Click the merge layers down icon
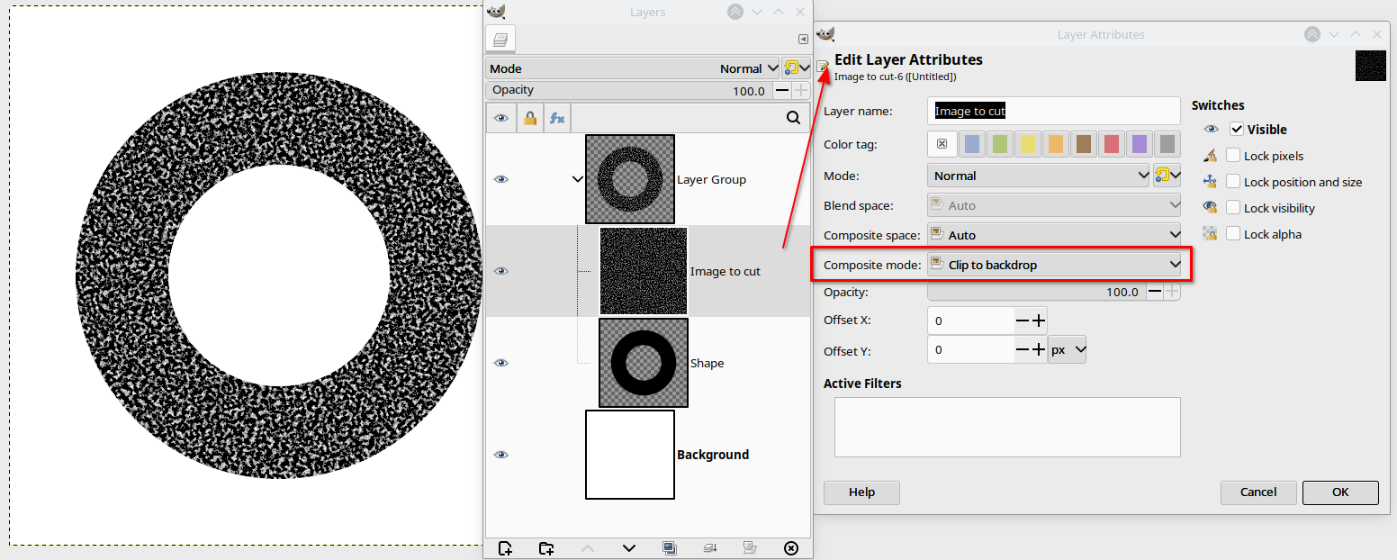The image size is (1397, 560). coord(709,548)
